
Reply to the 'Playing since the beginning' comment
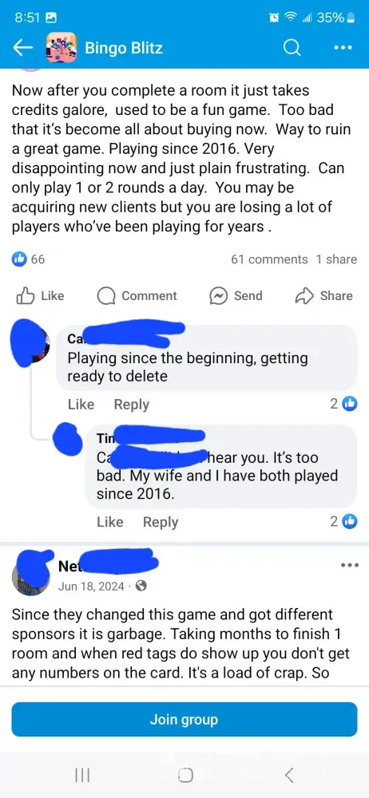[132, 404]
